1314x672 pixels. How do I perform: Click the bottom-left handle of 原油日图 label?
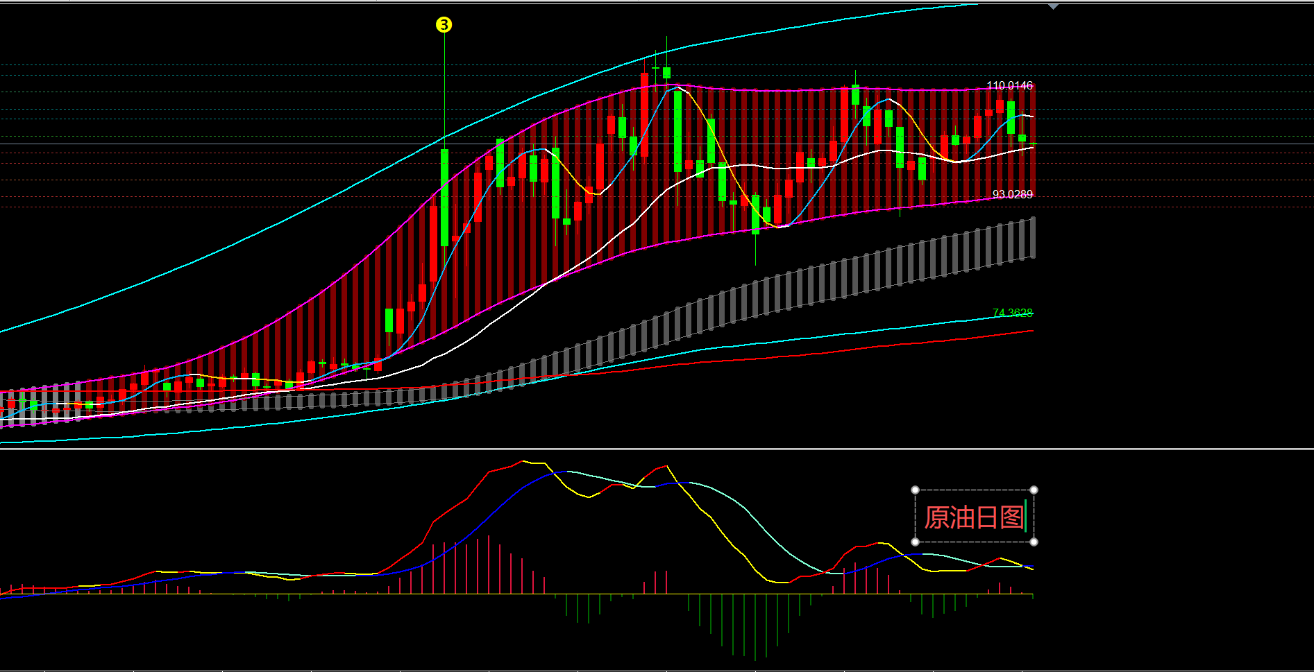[915, 542]
